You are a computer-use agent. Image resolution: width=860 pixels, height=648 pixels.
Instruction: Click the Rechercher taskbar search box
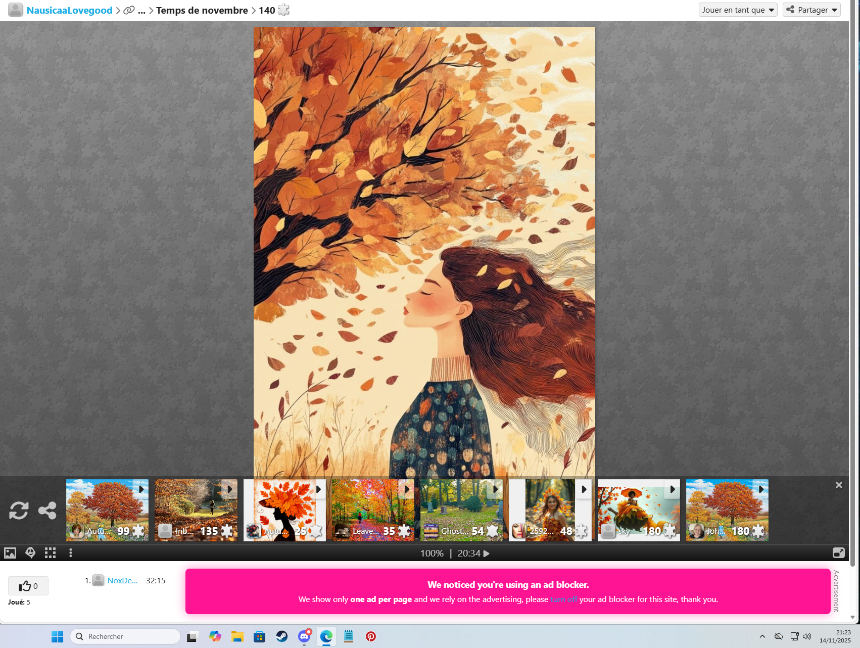point(125,636)
